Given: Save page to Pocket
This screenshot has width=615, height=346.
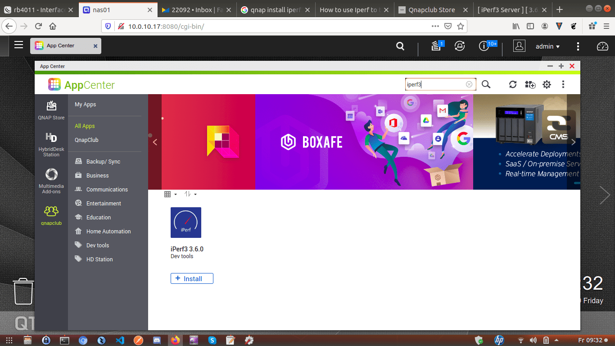Looking at the screenshot, I should [448, 26].
